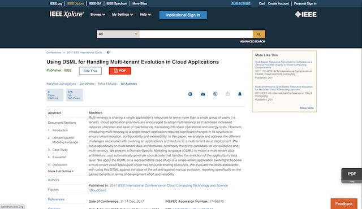Expand the My Settings menu

[122, 15]
